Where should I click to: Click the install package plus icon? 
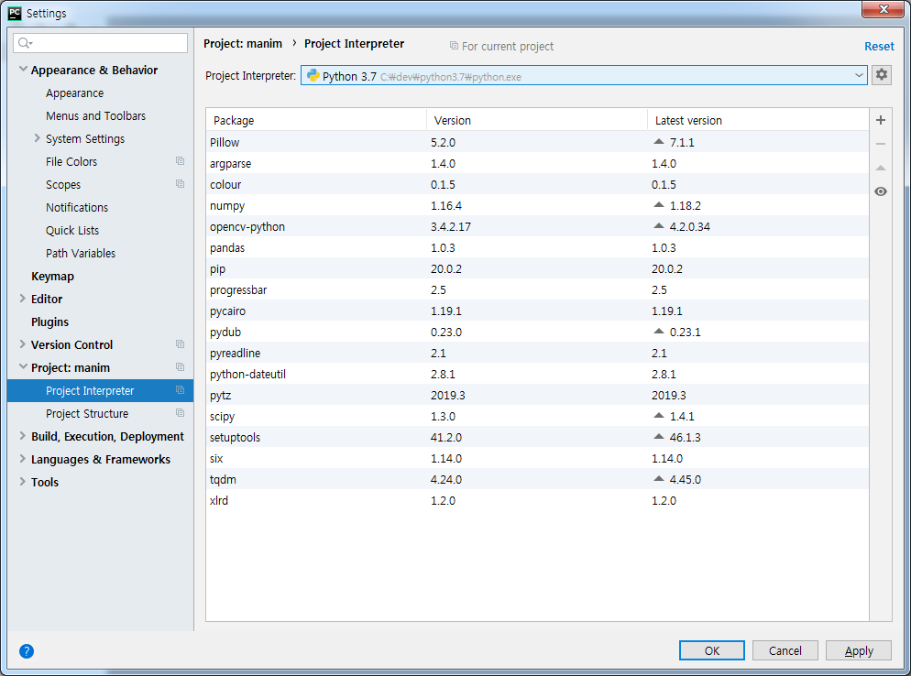[880, 120]
